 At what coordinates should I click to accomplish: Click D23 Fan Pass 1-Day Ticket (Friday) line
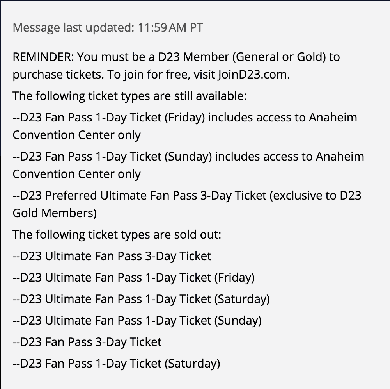185,126
